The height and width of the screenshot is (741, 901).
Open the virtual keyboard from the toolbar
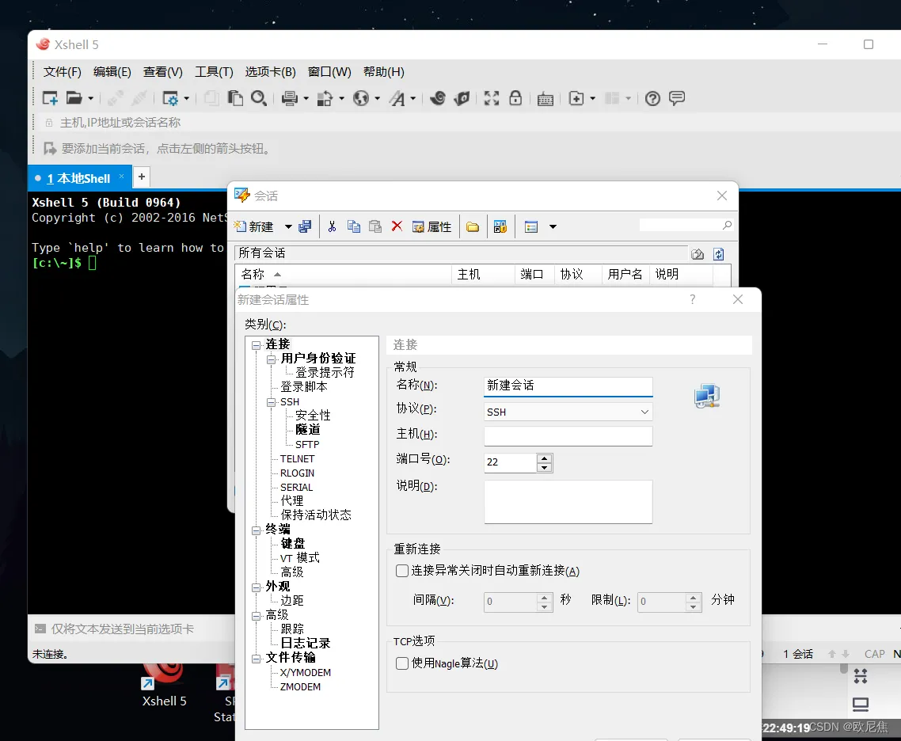[545, 98]
